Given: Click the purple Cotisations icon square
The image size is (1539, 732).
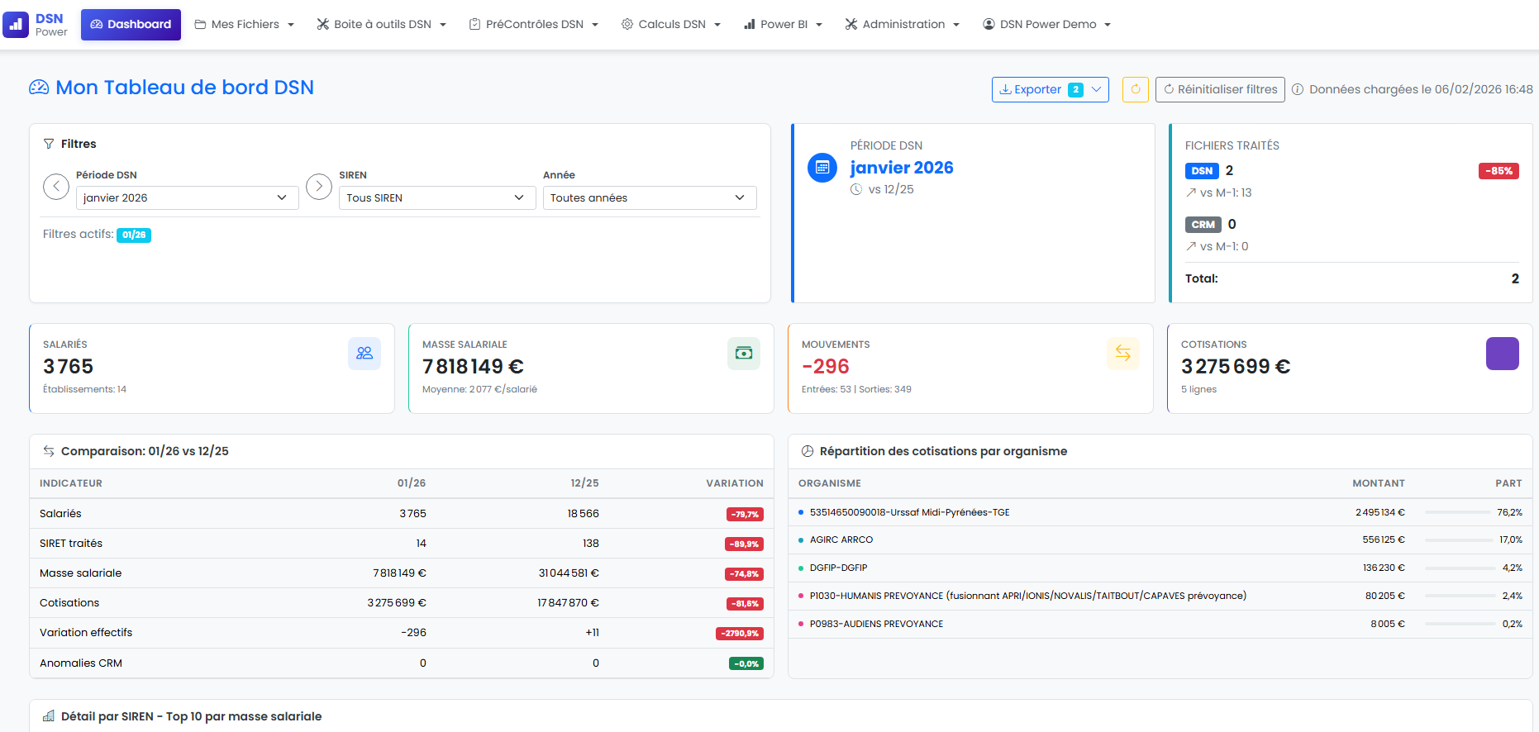Looking at the screenshot, I should 1502,354.
